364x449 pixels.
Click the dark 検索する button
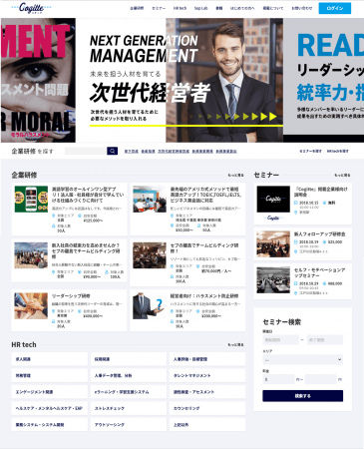(302, 396)
